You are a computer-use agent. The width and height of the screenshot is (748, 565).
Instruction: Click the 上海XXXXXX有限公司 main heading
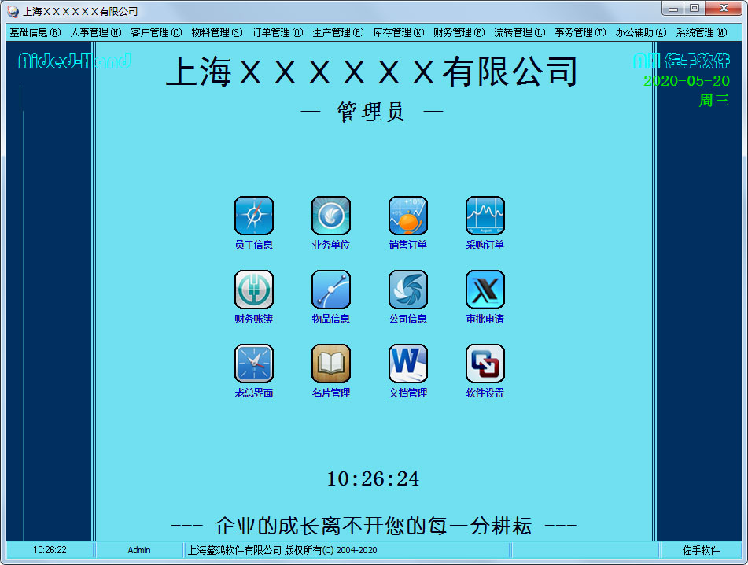[x=371, y=72]
